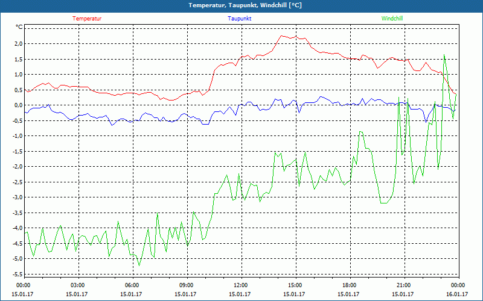Click the -0,5 y-axis value

point(18,120)
